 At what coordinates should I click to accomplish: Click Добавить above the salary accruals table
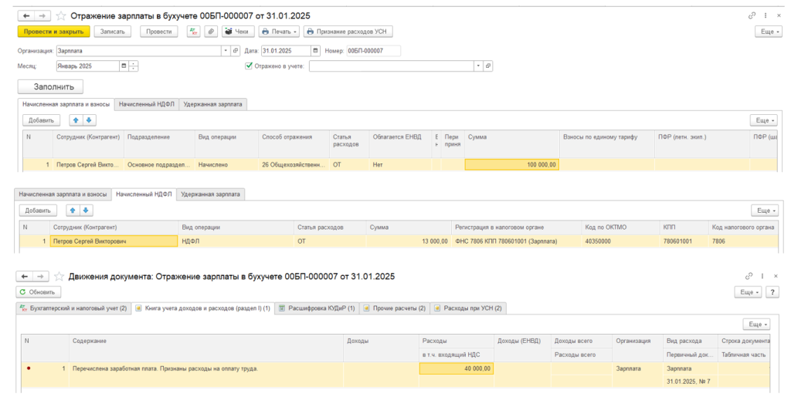coord(42,120)
